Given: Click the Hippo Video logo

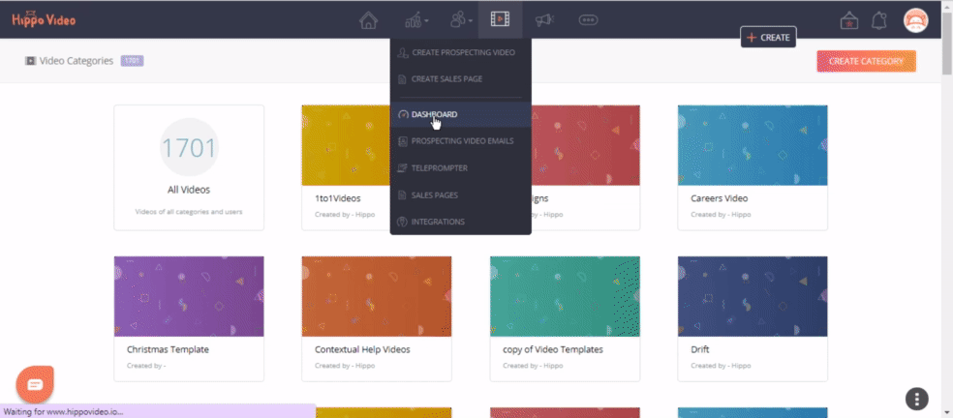Looking at the screenshot, I should (x=44, y=19).
